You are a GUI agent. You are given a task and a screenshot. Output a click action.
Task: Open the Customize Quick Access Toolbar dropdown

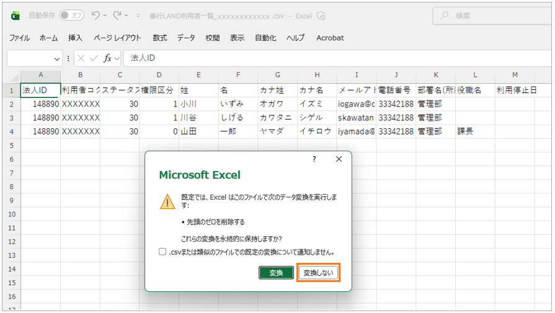(138, 16)
